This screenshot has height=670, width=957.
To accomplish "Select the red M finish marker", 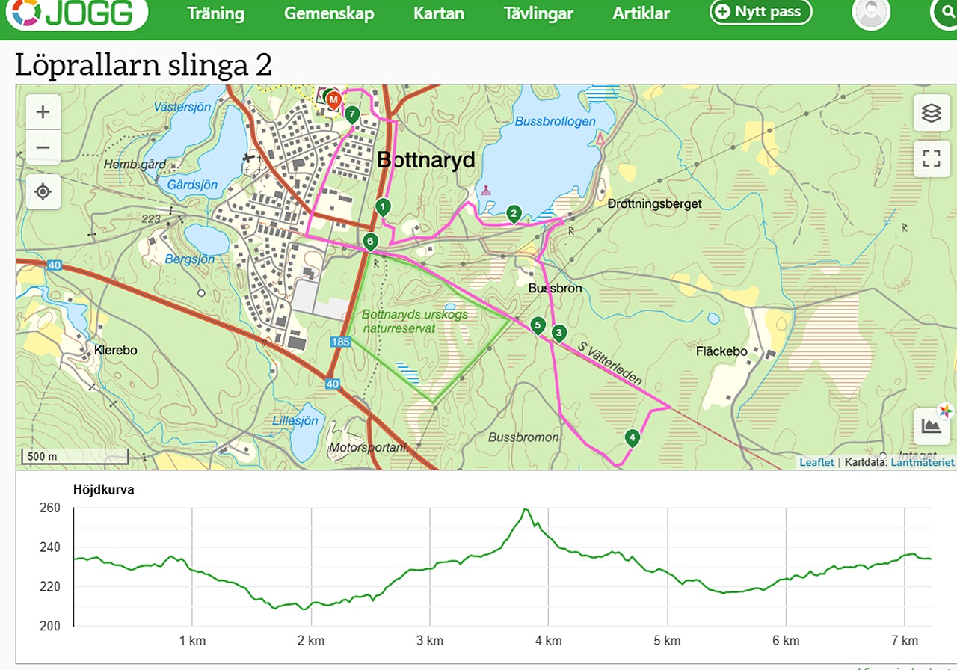I will pos(334,99).
